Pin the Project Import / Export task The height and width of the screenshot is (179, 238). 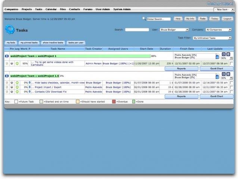coord(12,87)
